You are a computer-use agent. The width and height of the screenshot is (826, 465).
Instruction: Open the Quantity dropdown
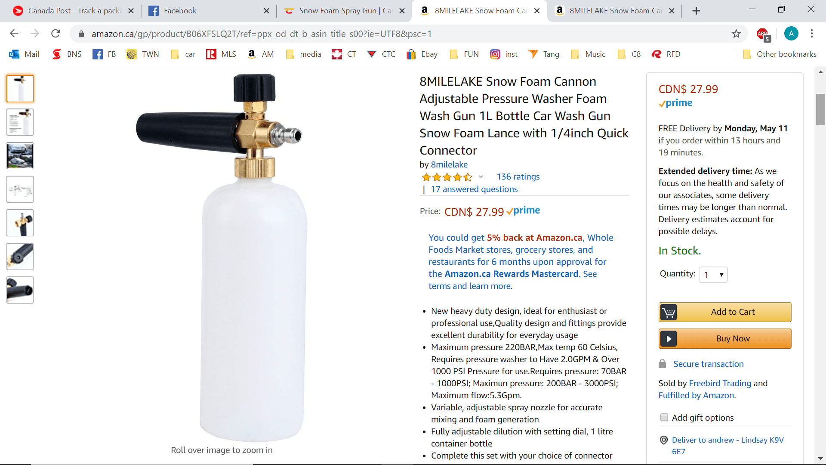713,275
